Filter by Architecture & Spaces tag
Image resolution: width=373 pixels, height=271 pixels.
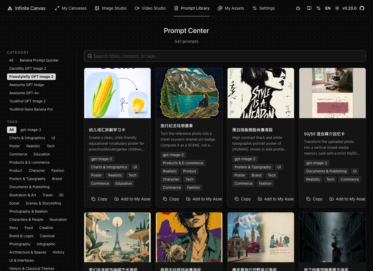click(x=28, y=252)
